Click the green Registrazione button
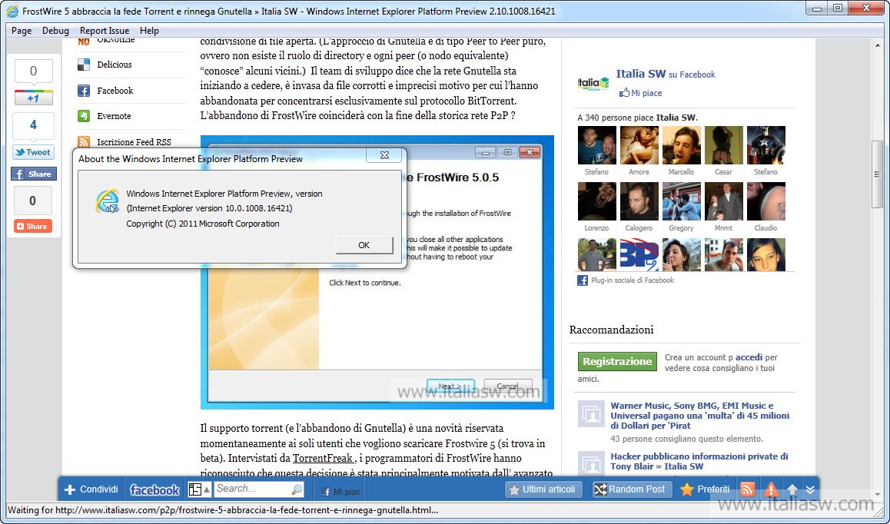 pyautogui.click(x=617, y=361)
